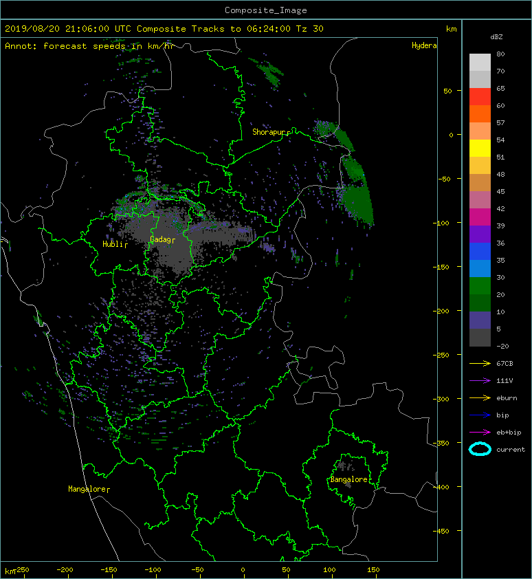The height and width of the screenshot is (579, 532).
Task: Click the current legend label
Action: (511, 450)
